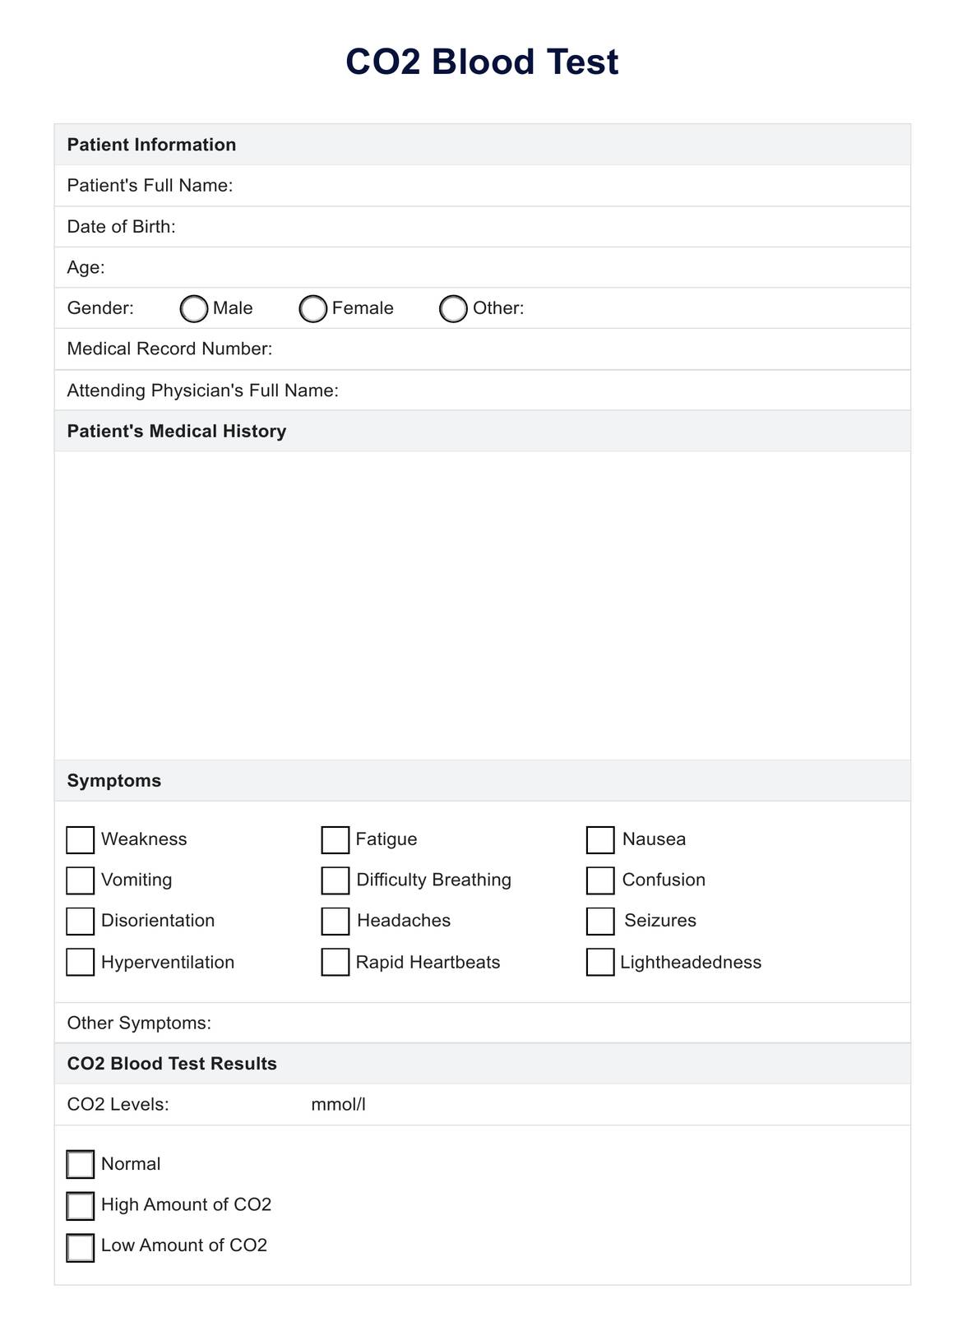Check the Weakness symptom checkbox
The height and width of the screenshot is (1340, 967).
pyautogui.click(x=80, y=840)
